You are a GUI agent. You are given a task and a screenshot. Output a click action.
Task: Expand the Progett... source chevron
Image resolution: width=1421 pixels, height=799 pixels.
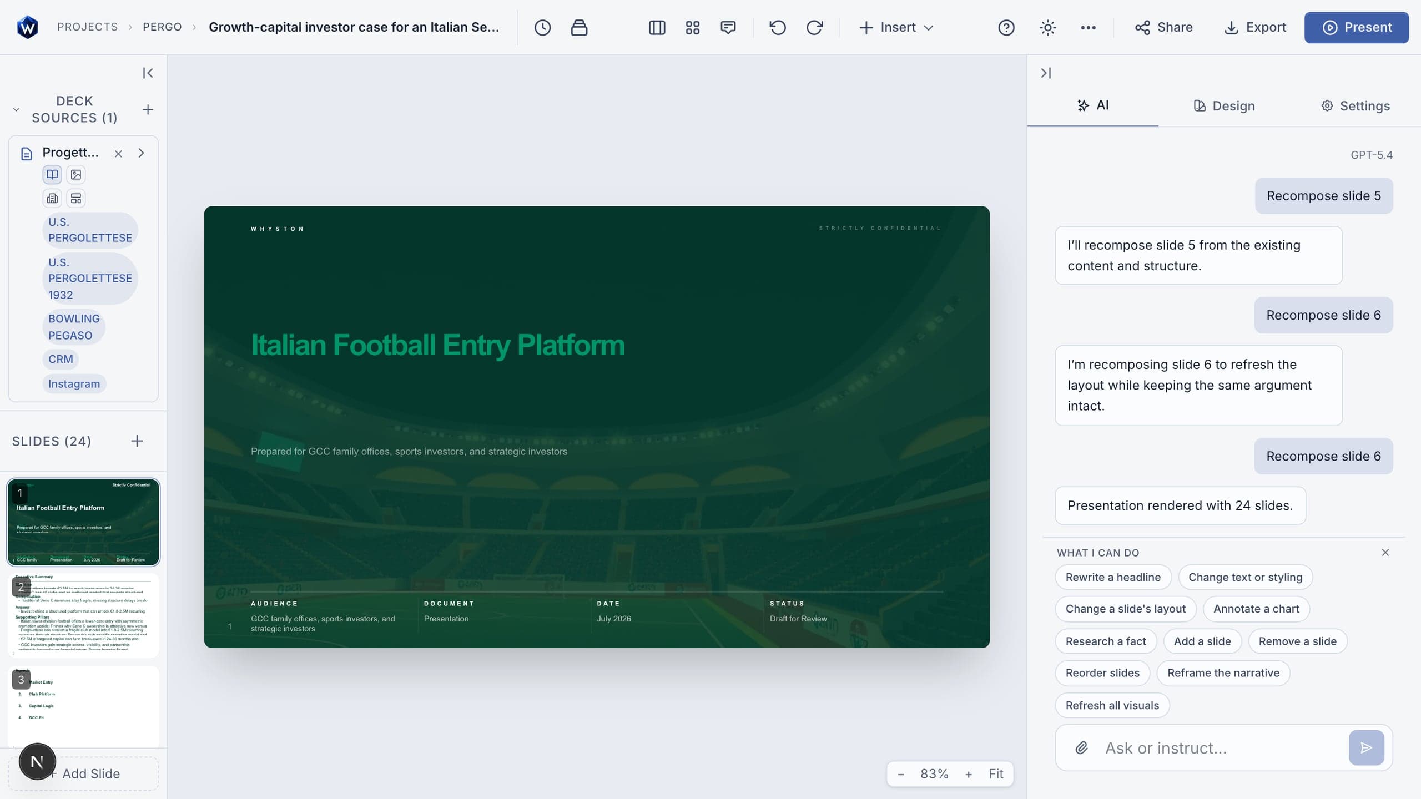(x=141, y=153)
